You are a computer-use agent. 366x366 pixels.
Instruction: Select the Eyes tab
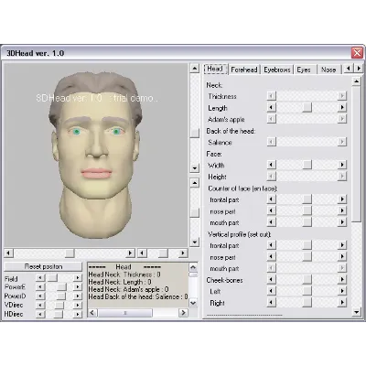tap(304, 70)
